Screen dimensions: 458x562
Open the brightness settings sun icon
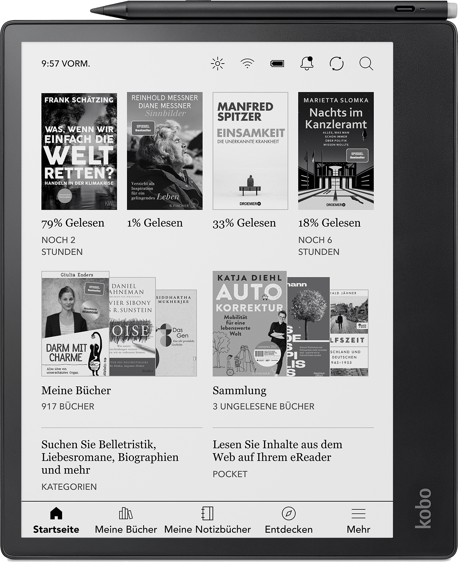click(x=217, y=64)
